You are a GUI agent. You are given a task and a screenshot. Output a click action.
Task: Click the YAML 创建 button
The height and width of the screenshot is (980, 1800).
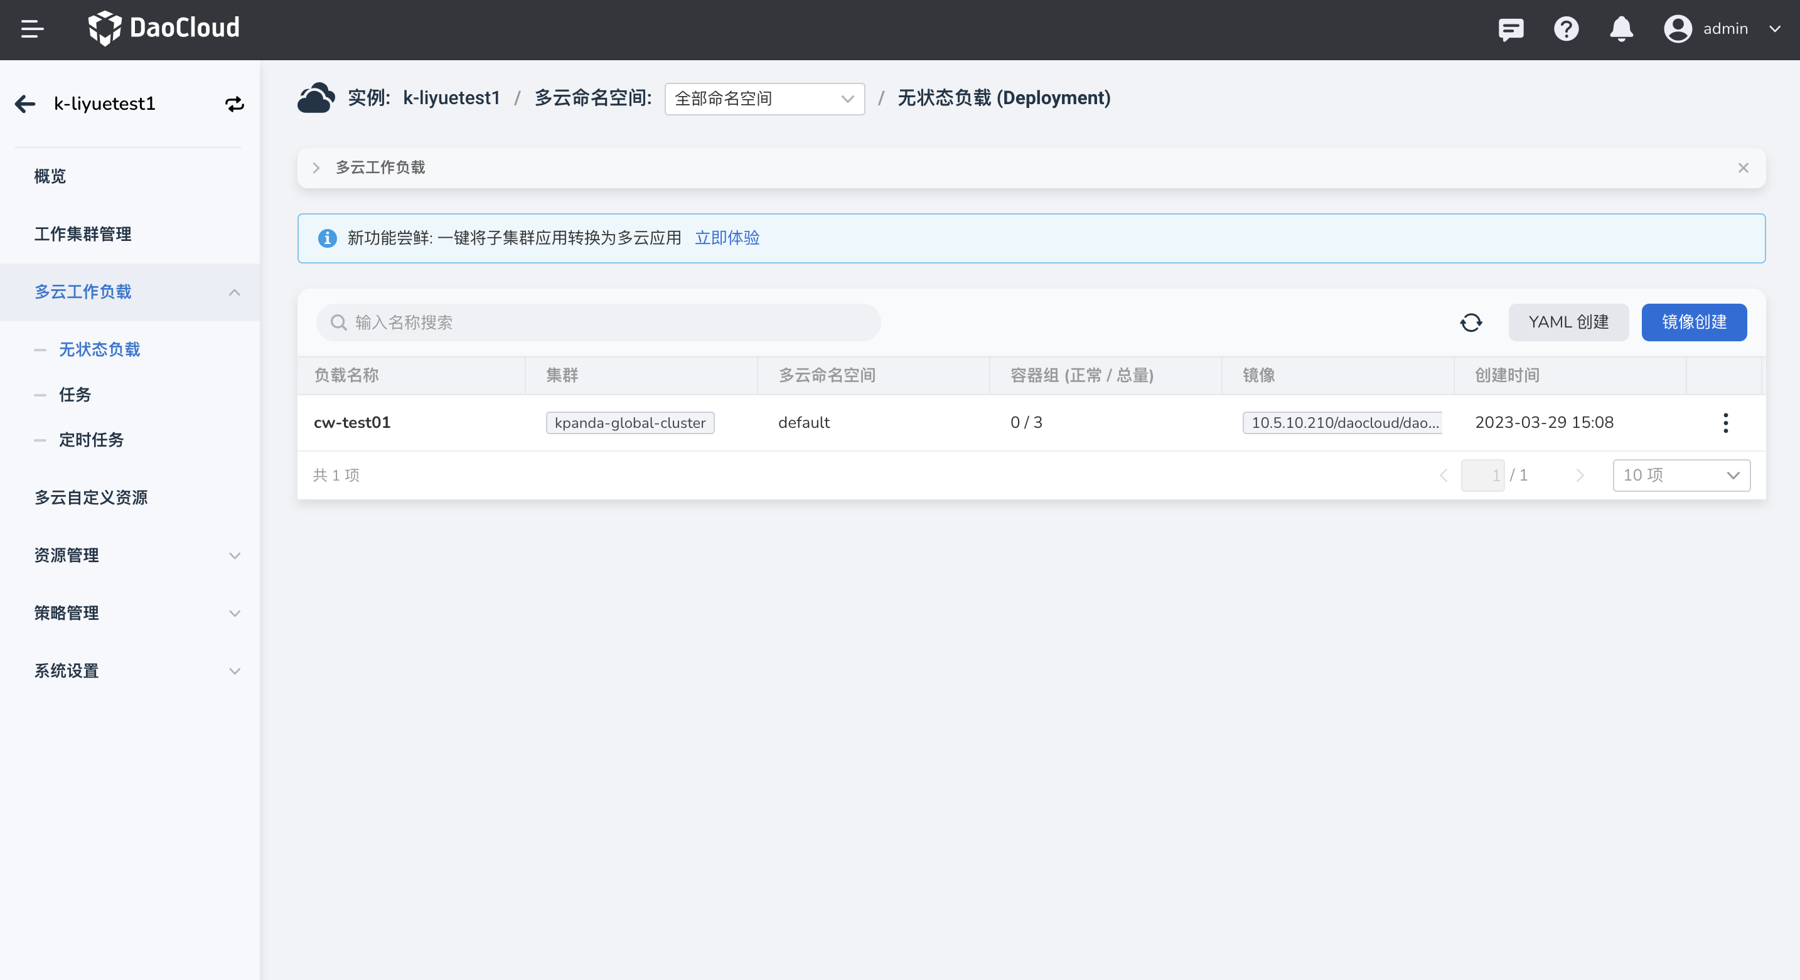(x=1568, y=322)
